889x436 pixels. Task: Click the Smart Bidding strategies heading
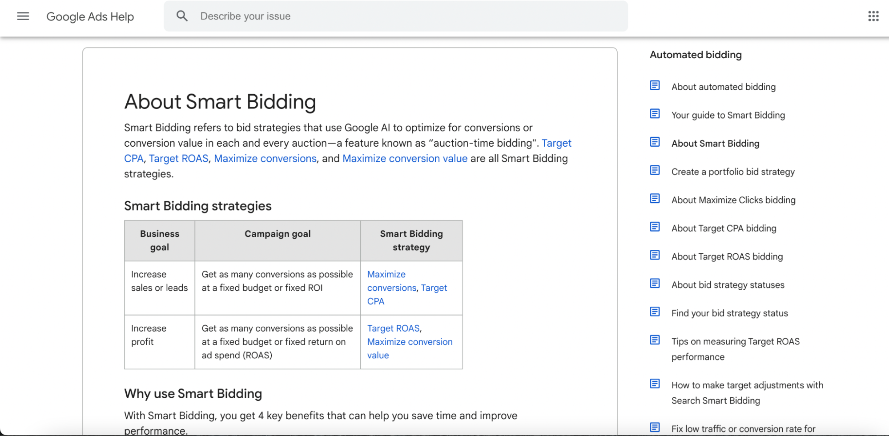pyautogui.click(x=198, y=206)
